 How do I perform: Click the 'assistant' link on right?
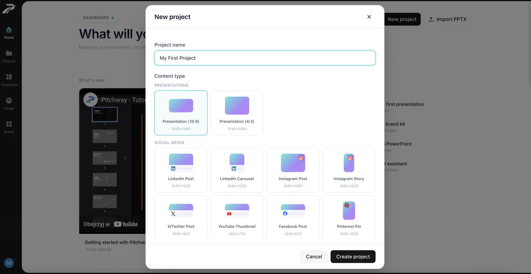coord(397,164)
